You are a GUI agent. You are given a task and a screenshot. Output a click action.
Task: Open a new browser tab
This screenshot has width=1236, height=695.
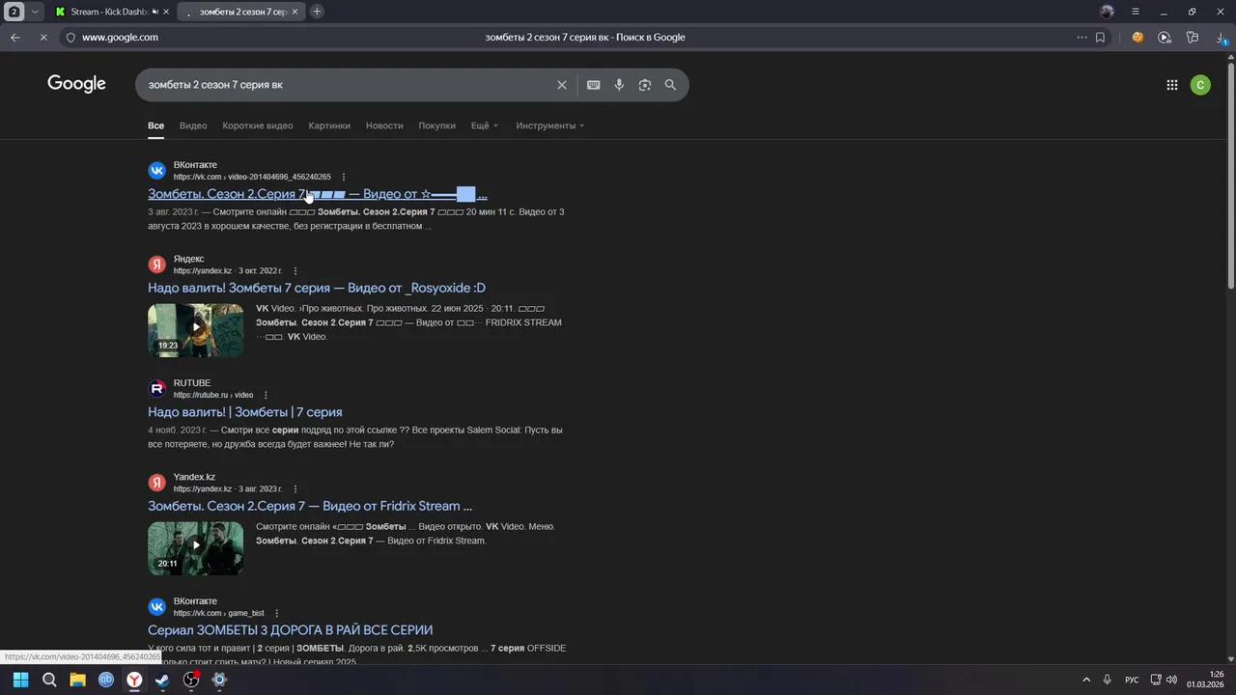point(317,12)
